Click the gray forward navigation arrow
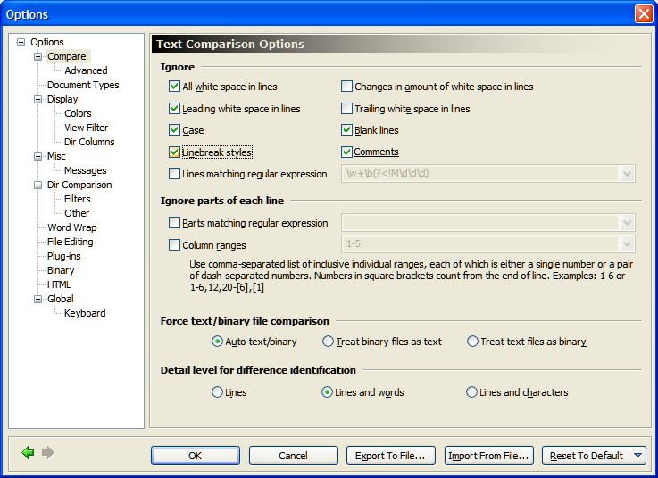The width and height of the screenshot is (658, 478). (48, 453)
